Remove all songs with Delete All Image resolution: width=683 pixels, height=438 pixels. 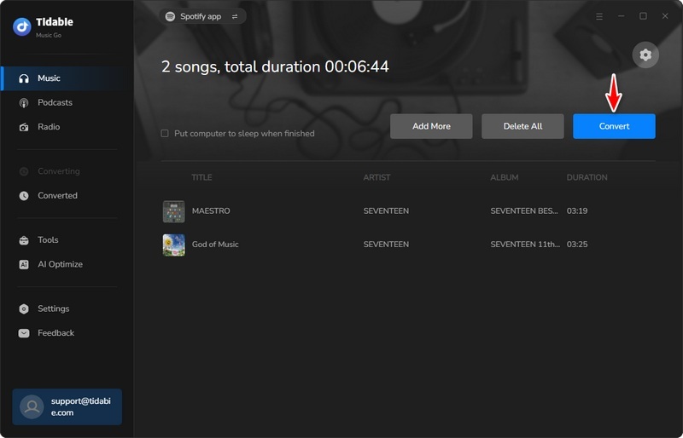coord(522,126)
